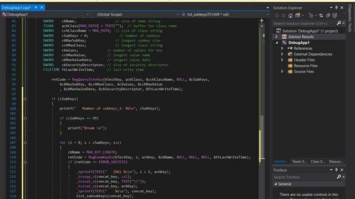This screenshot has height=199, width=355.
Task: Switch to the Resource View tab
Action: [336, 161]
